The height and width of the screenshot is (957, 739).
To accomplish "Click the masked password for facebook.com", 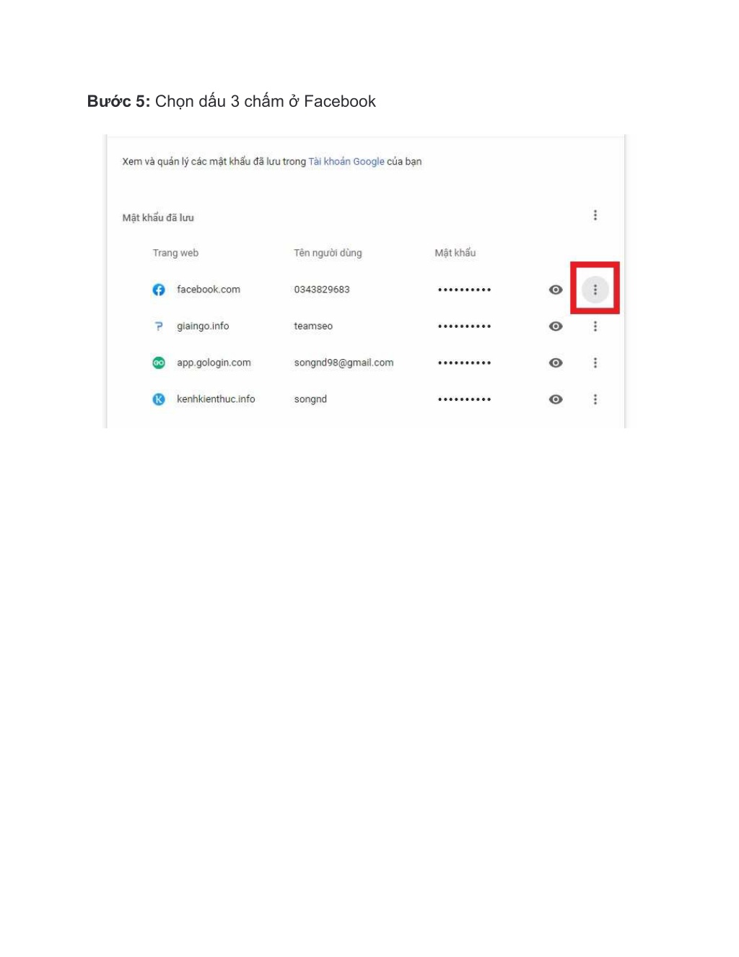I will pyautogui.click(x=464, y=290).
